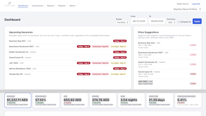Select Marina Residence 1204 vacancy row
Viewport: 206px width, 116px height.
coord(68,69)
